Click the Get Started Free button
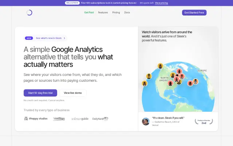 [194, 12]
